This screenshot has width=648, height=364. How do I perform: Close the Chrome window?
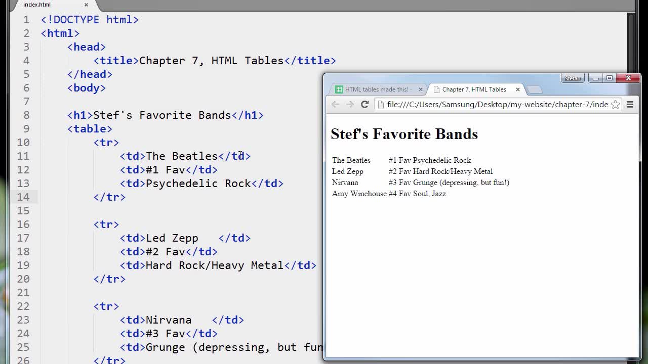point(628,78)
